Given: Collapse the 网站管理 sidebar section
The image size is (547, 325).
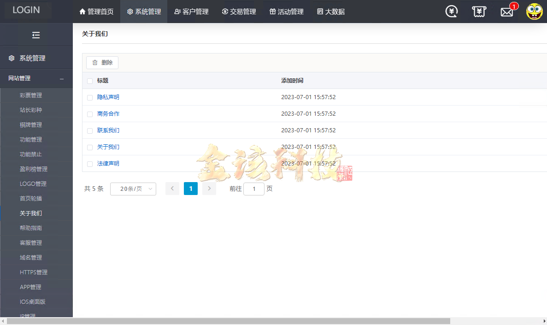Looking at the screenshot, I should pyautogui.click(x=62, y=79).
